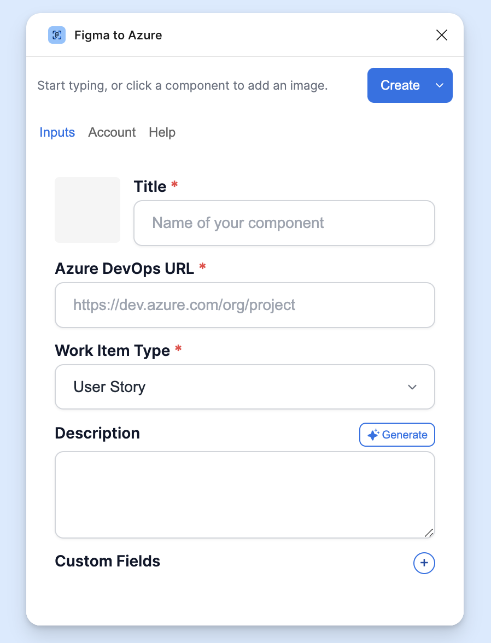
Task: Open the Create button dropdown arrow
Action: coord(439,85)
